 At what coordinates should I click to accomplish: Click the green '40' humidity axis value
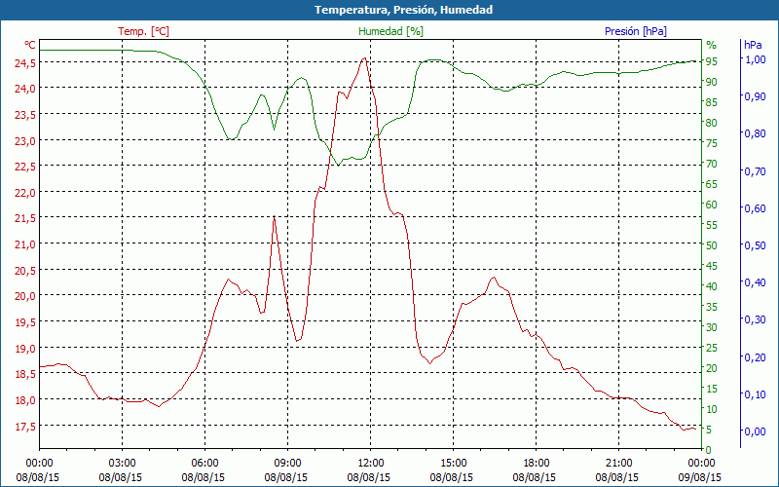[x=712, y=286]
